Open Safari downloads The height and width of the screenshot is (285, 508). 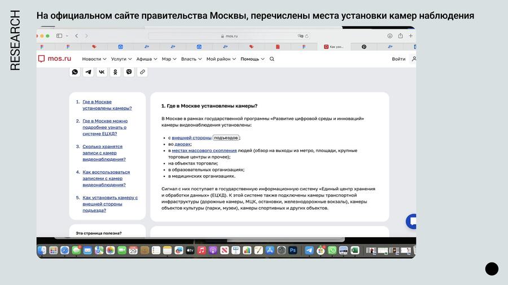click(389, 36)
